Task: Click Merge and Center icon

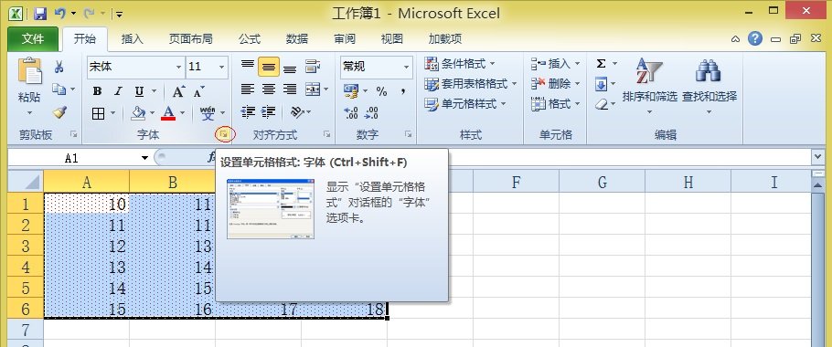Action: pos(313,89)
